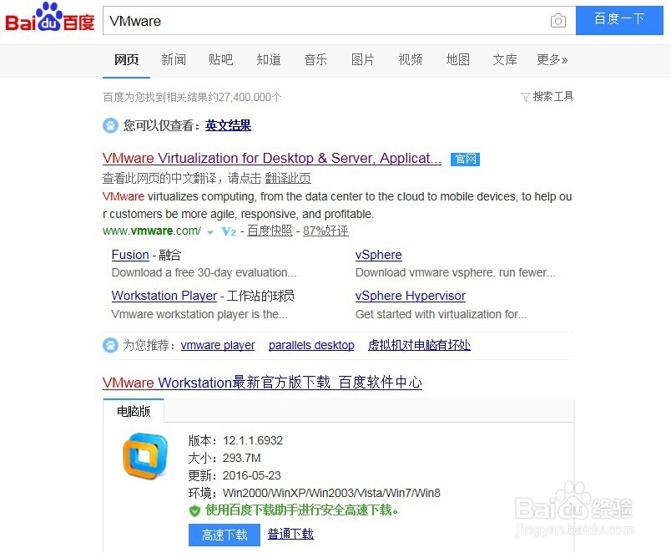Click recommended search vmware player

pyautogui.click(x=218, y=345)
